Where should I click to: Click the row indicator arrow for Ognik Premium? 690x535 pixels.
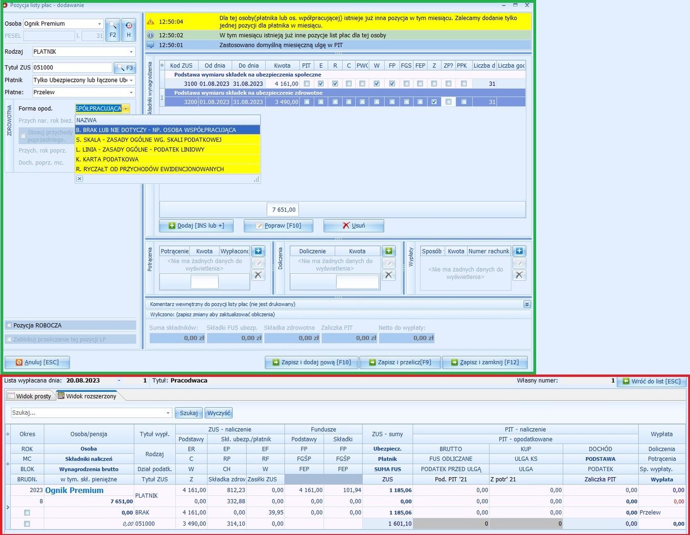tap(8, 507)
